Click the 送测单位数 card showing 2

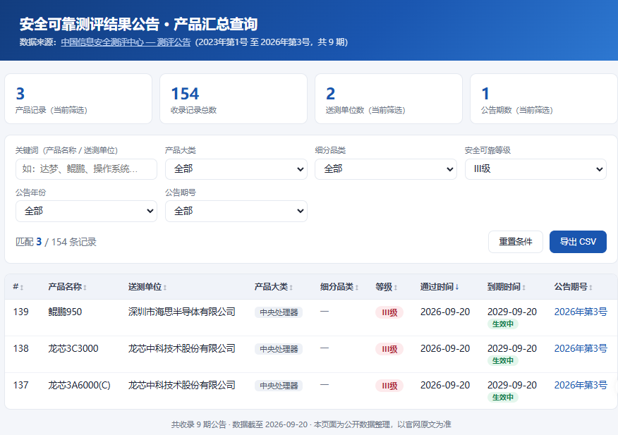click(389, 99)
